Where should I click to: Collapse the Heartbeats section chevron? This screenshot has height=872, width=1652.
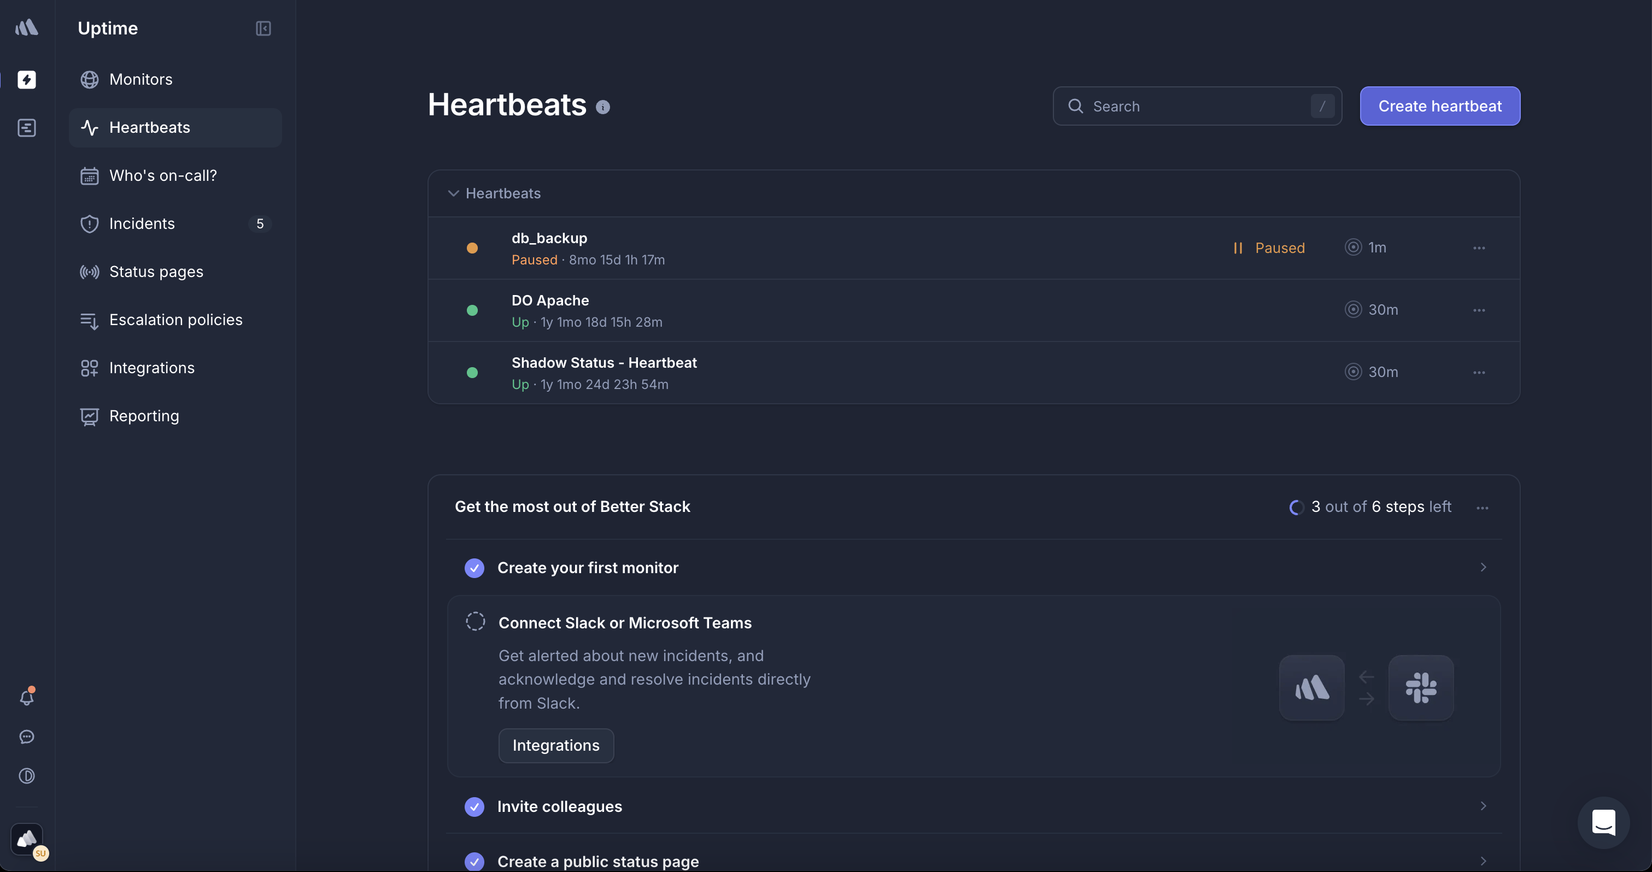click(452, 193)
